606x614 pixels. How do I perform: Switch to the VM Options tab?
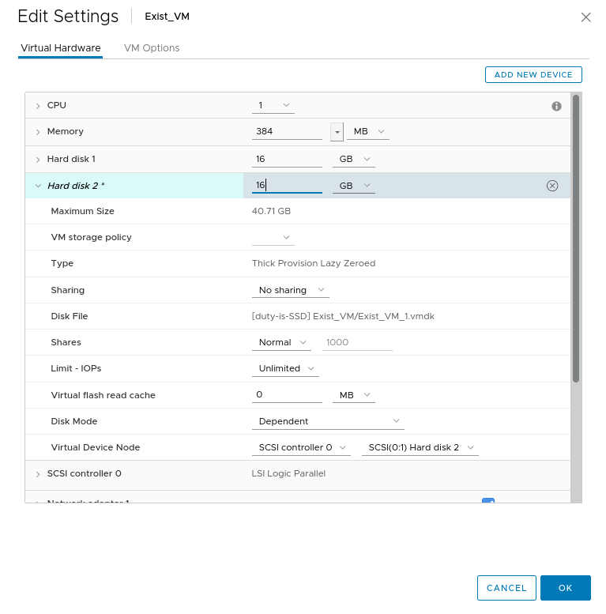(152, 48)
